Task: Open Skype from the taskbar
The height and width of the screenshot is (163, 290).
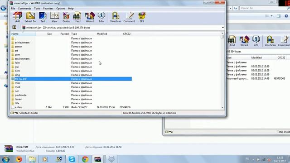Action: click(x=72, y=159)
